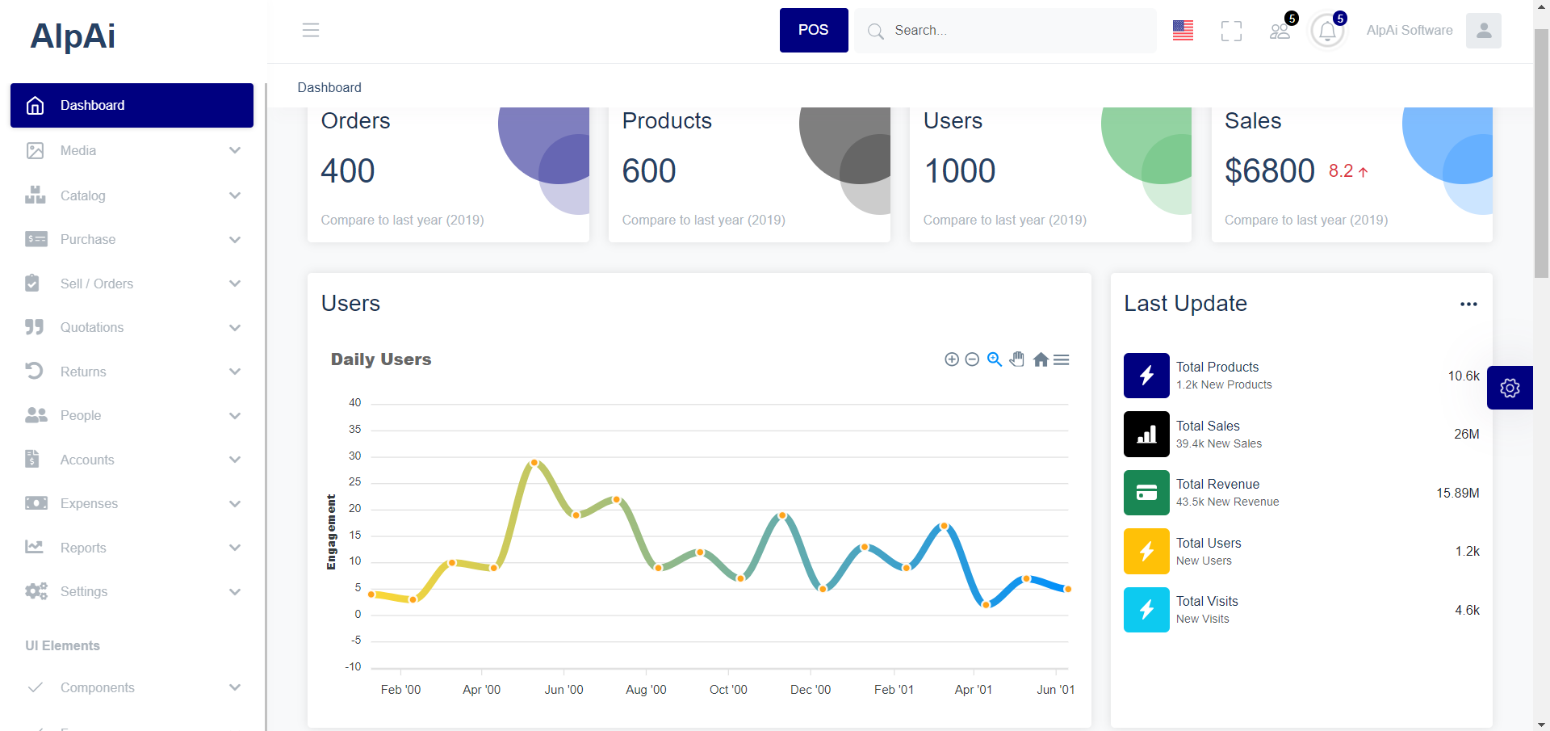1550x731 pixels.
Task: Click the page vertical scrollbar thumb
Action: click(x=1541, y=153)
